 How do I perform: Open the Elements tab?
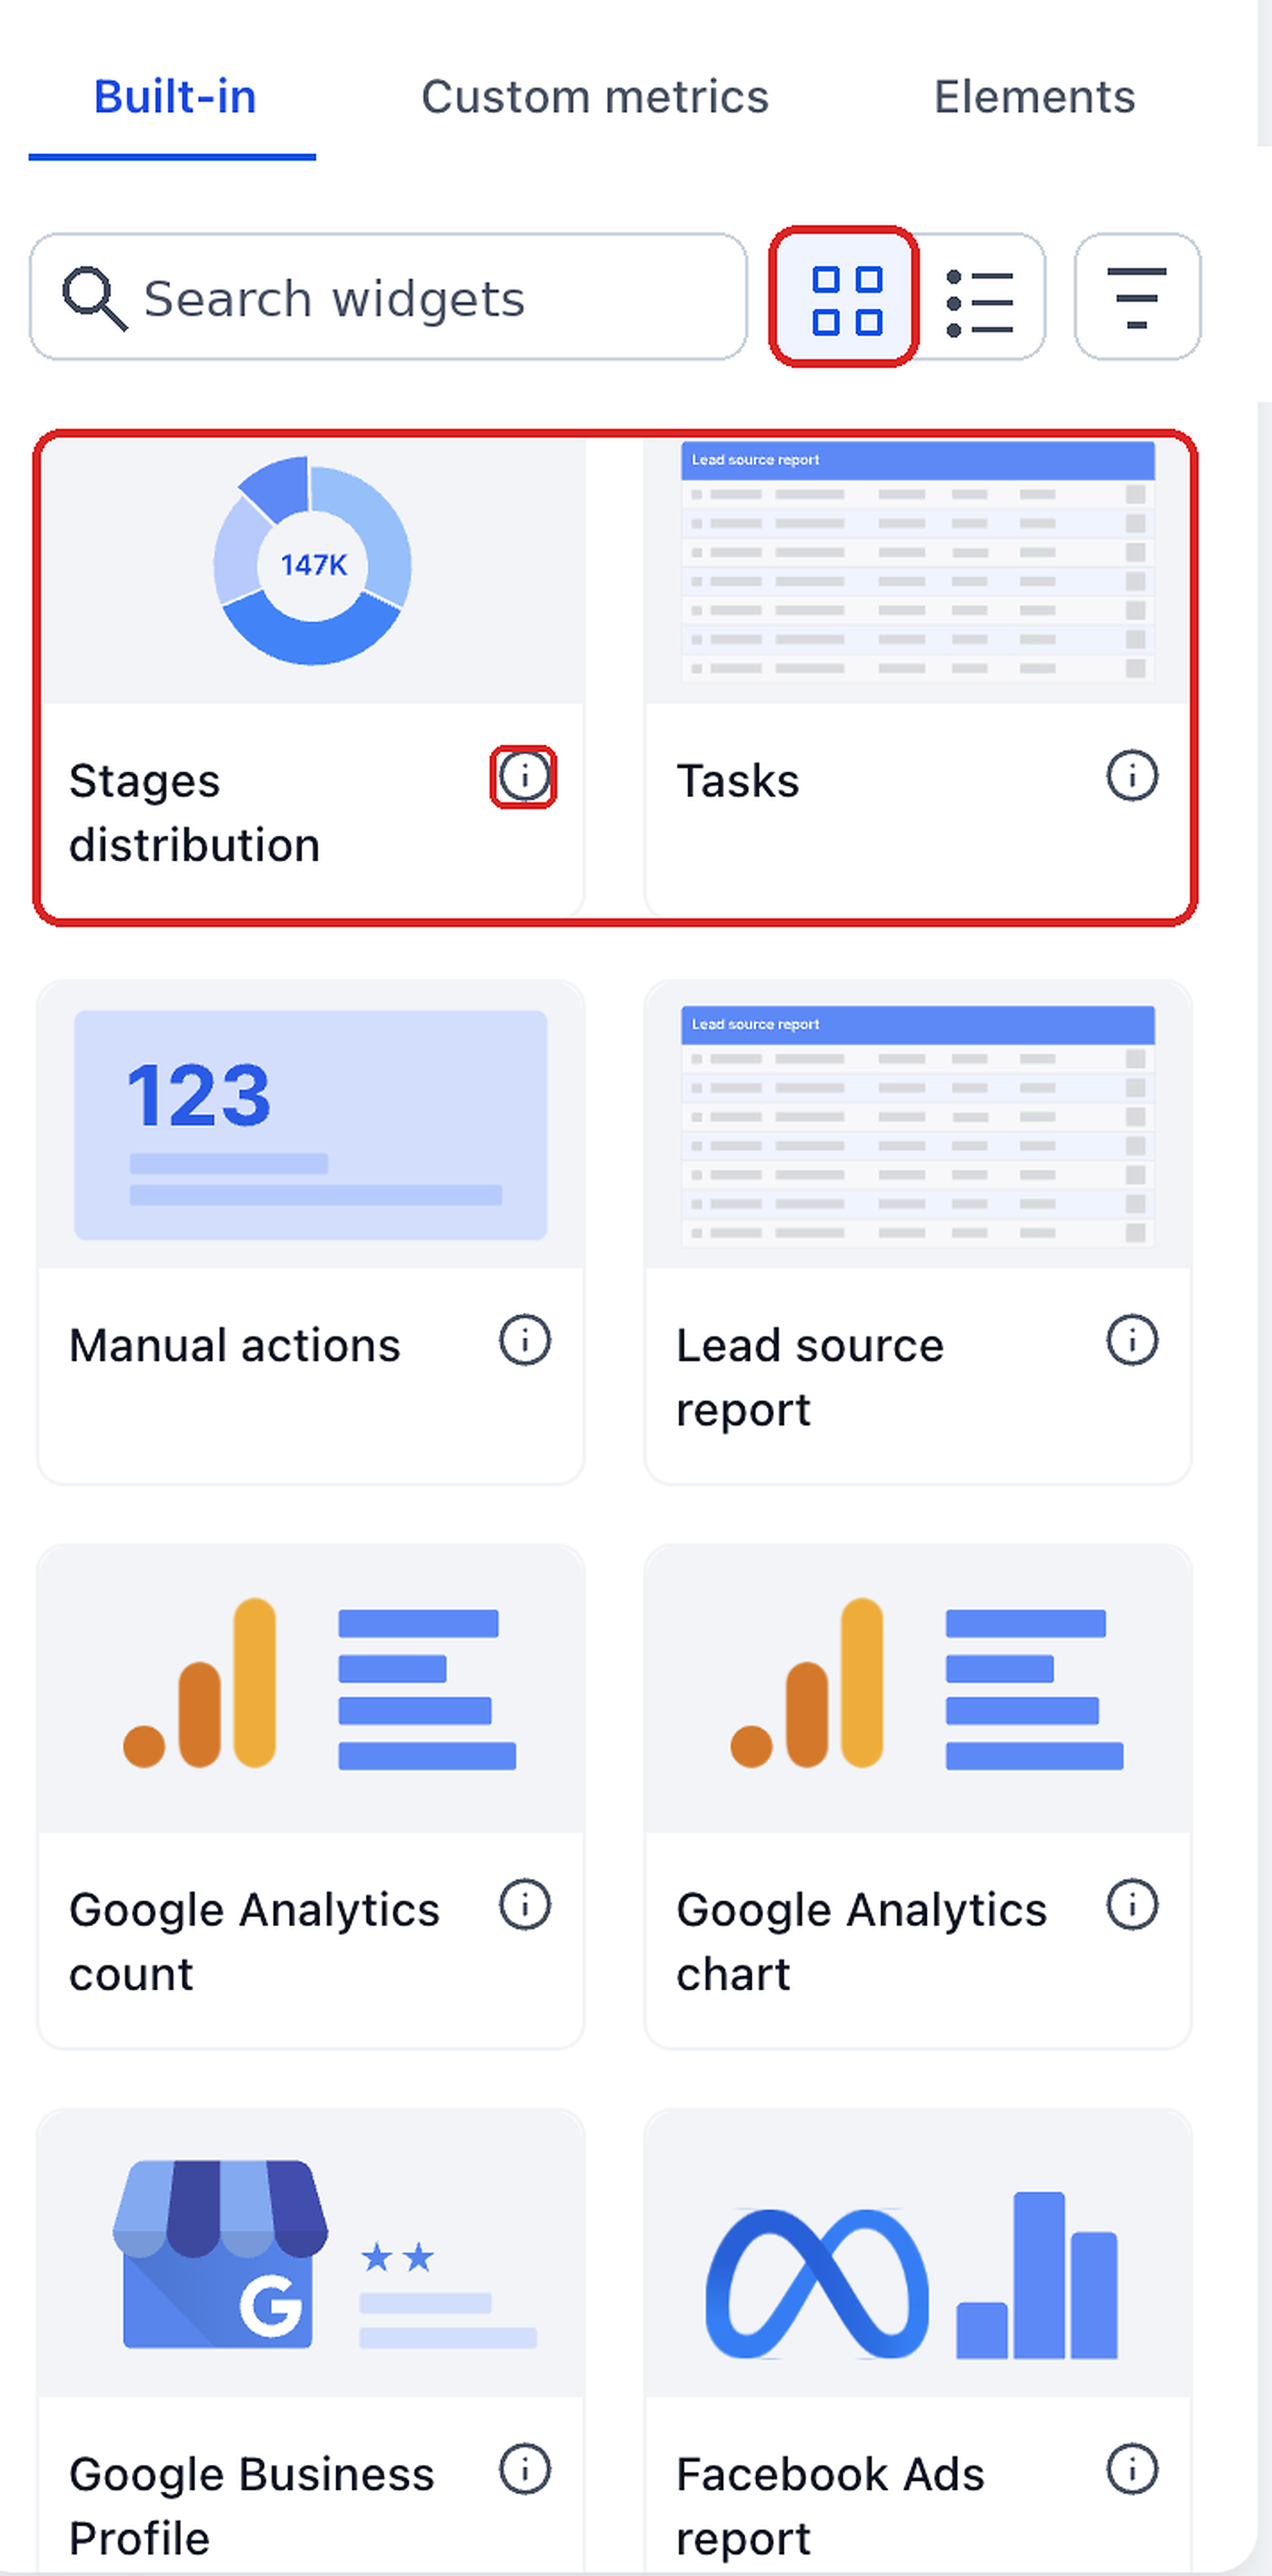tap(1034, 97)
